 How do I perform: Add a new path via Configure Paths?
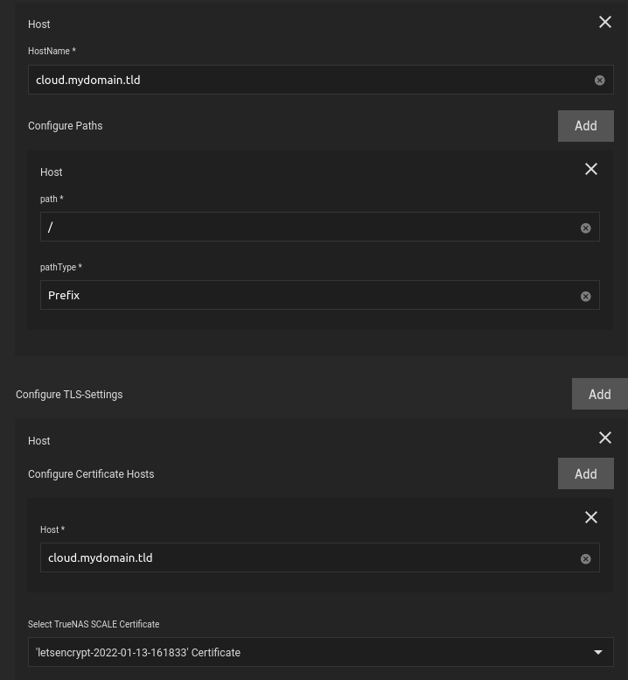[585, 126]
